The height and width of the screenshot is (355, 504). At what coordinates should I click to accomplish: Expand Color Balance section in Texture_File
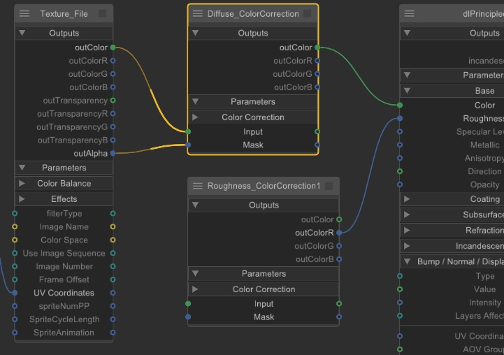point(22,184)
